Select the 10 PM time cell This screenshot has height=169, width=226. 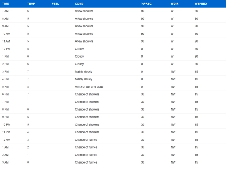tap(6, 125)
